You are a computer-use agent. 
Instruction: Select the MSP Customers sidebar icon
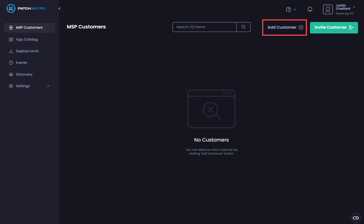click(x=11, y=27)
